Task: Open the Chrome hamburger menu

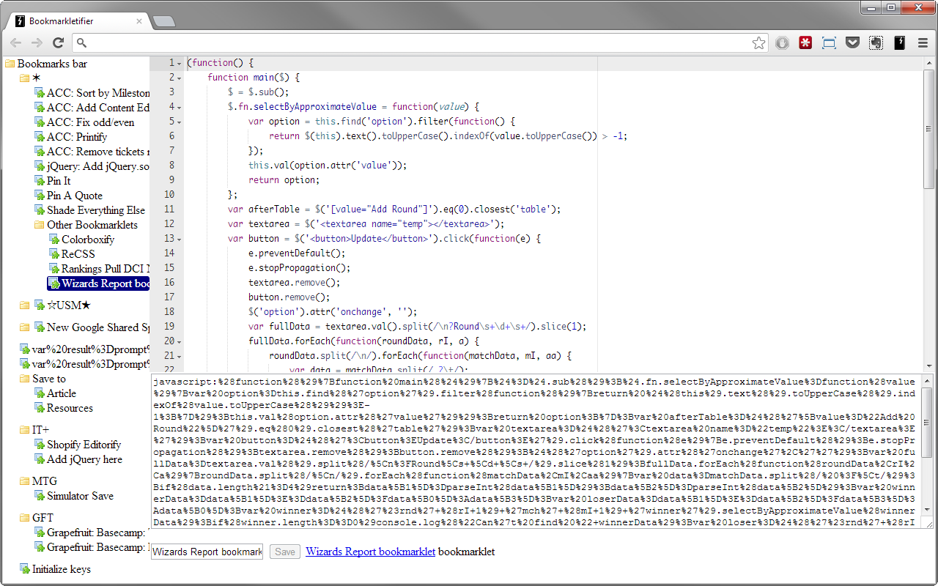Action: [923, 42]
